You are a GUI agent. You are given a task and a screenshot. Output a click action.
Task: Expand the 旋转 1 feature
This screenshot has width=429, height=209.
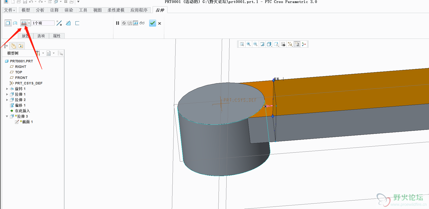coord(7,89)
